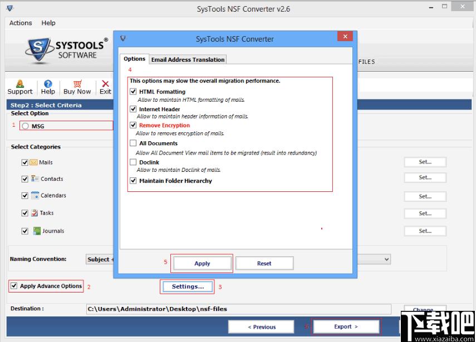Open the Naming Convention dropdown arrow
476x342 pixels.
point(386,259)
